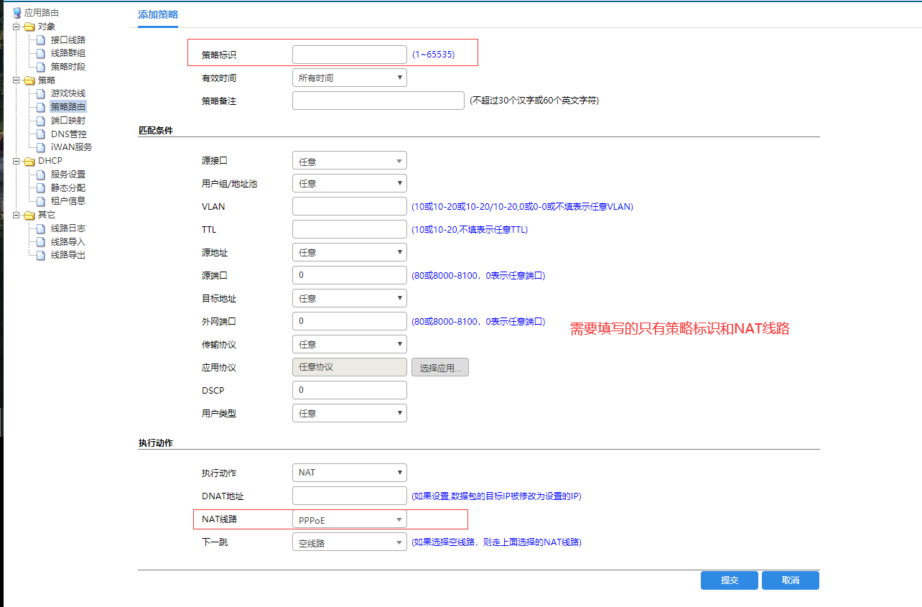This screenshot has height=607, width=922.
Task: Open the 目标地址 dropdown
Action: 350,299
